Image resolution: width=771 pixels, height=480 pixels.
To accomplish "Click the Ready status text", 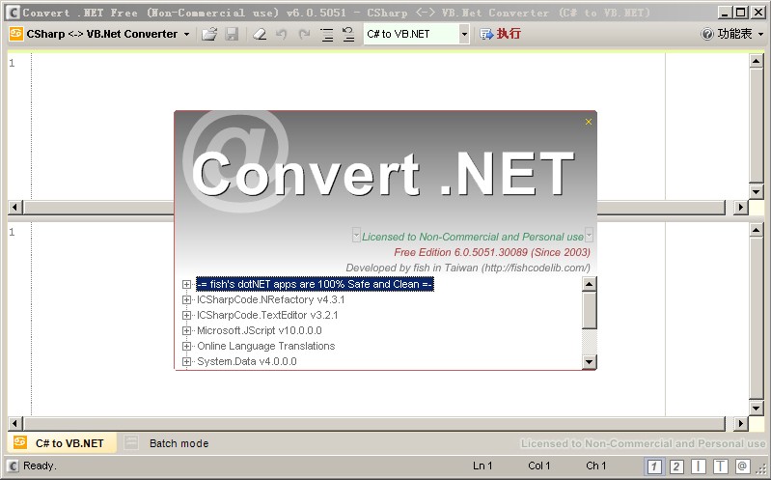I will pyautogui.click(x=40, y=466).
